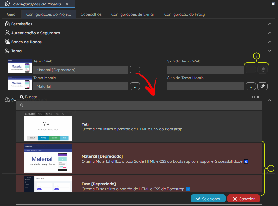Expand the Swagger section chevron
This screenshot has height=206, width=278.
tap(270, 100)
